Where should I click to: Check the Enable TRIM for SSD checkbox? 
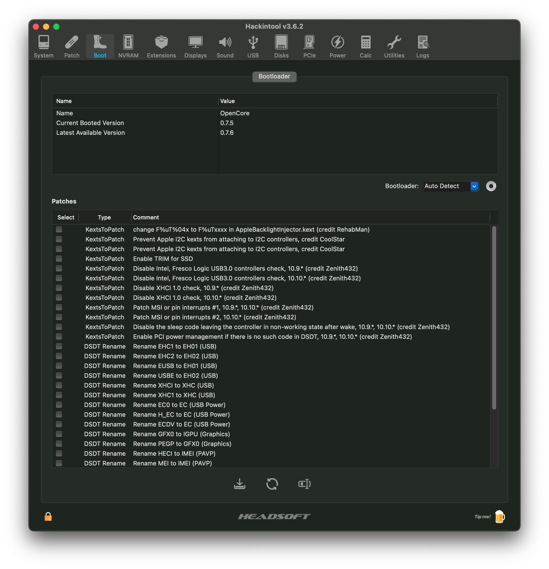pos(59,259)
